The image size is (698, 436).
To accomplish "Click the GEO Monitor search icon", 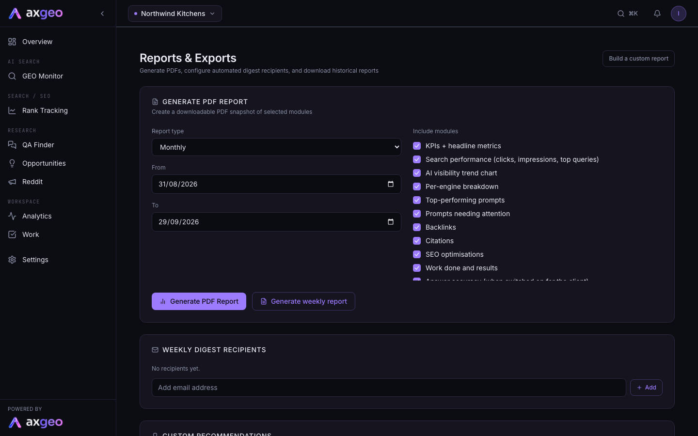I will point(12,76).
